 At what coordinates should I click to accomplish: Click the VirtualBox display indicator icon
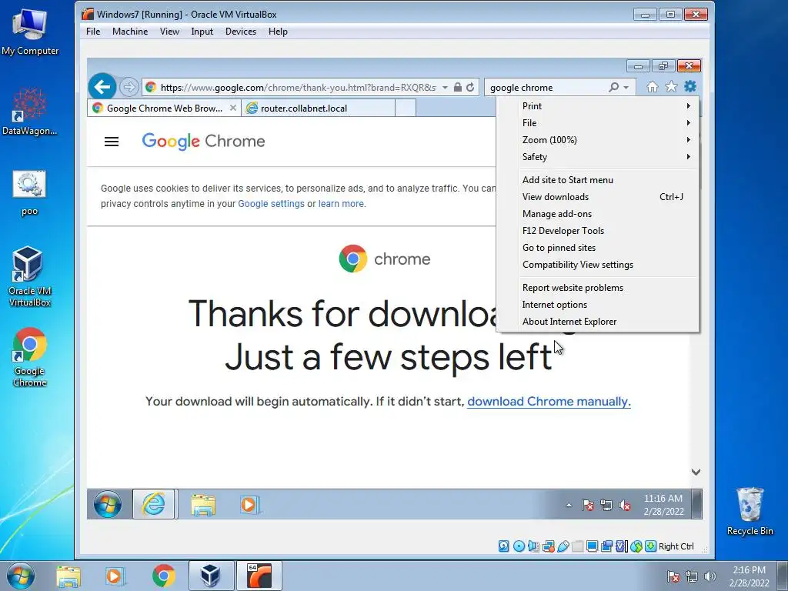(x=592, y=546)
